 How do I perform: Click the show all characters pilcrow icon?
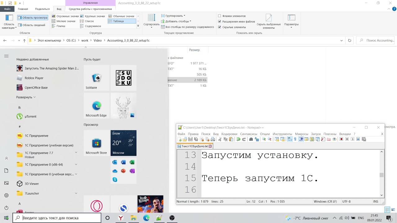[295, 139]
